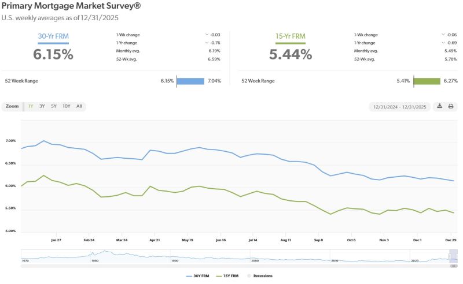The height and width of the screenshot is (284, 463).
Task: Select the 1Y zoom range
Action: point(31,106)
